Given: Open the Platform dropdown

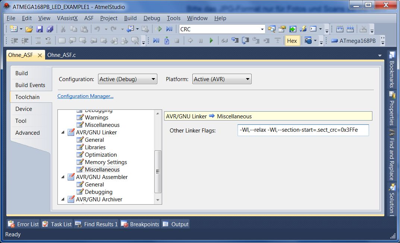Looking at the screenshot, I should coord(222,79).
